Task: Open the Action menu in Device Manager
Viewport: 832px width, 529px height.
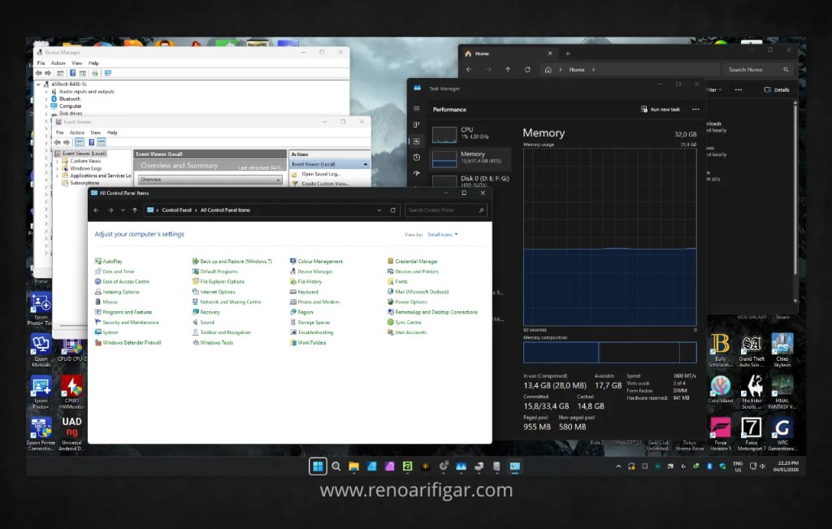Action: point(58,63)
